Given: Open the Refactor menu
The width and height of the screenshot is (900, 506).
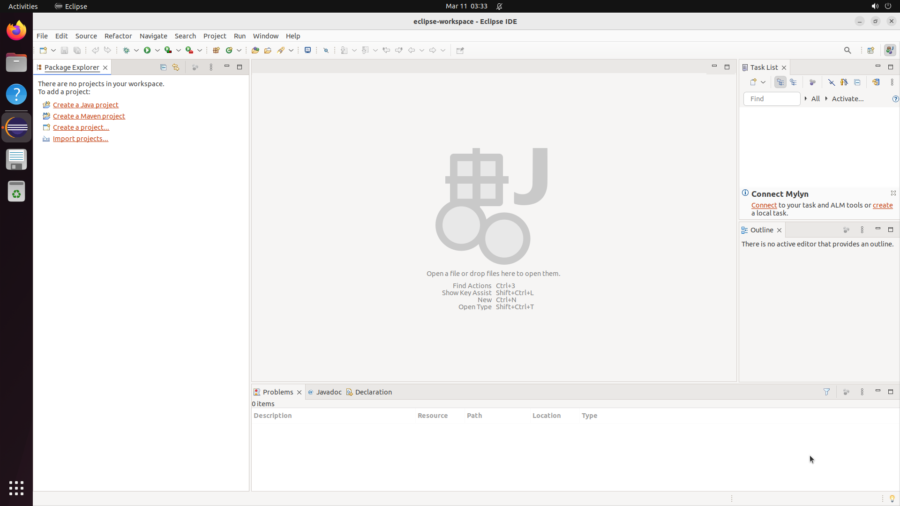Looking at the screenshot, I should [118, 36].
